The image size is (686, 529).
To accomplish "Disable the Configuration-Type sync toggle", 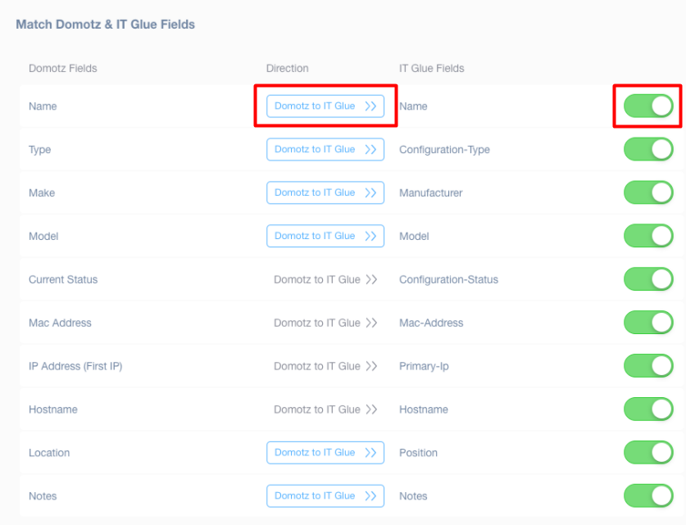I will 648,150.
